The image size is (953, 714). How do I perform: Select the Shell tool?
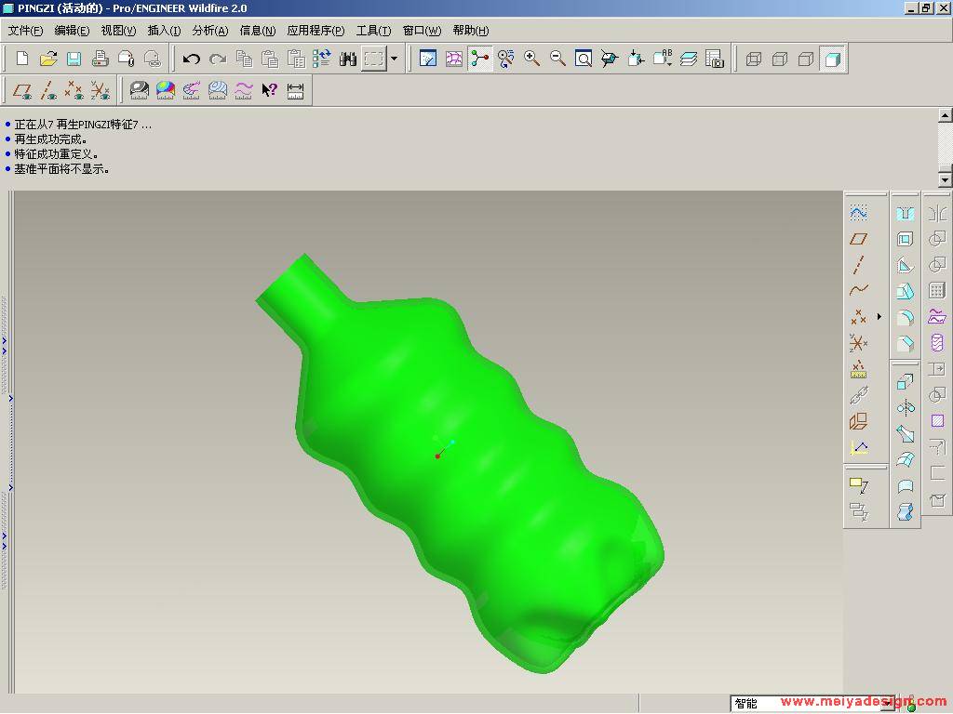pos(905,239)
